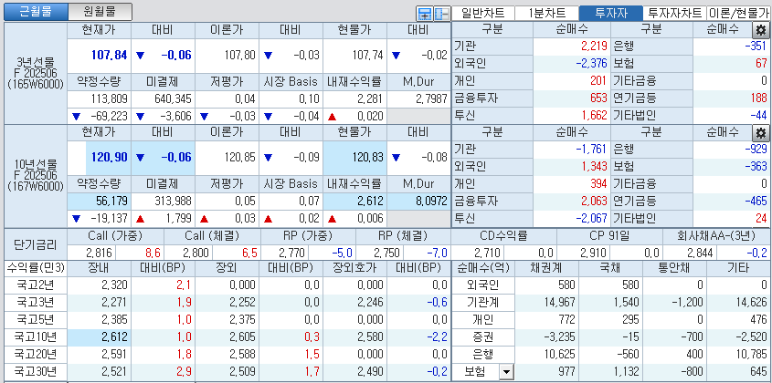Click 10년선물 spot price 120.83
Viewport: 772px width, 383px height.
point(366,158)
